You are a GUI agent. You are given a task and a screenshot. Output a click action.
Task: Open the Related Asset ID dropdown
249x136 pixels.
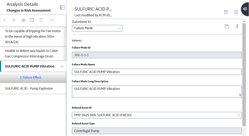(x=157, y=115)
